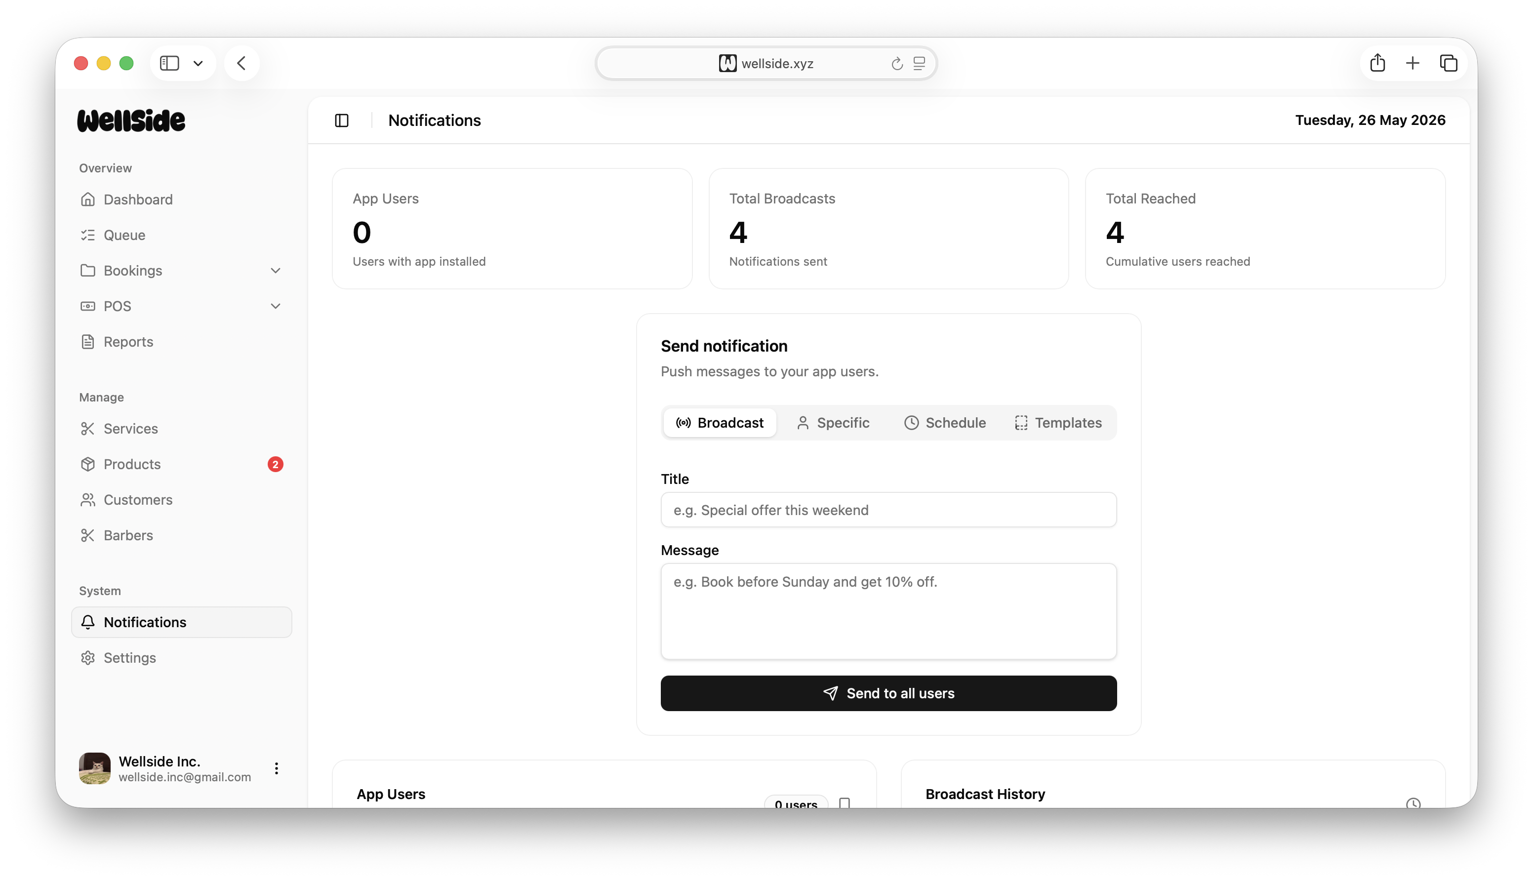Screen dimensions: 1533x881
Task: Click "Push messages to your app users." text
Action: pyautogui.click(x=769, y=371)
